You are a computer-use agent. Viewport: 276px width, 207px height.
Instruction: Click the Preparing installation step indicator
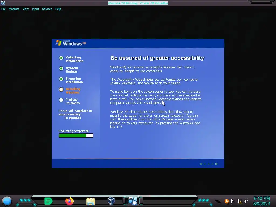pos(61,79)
